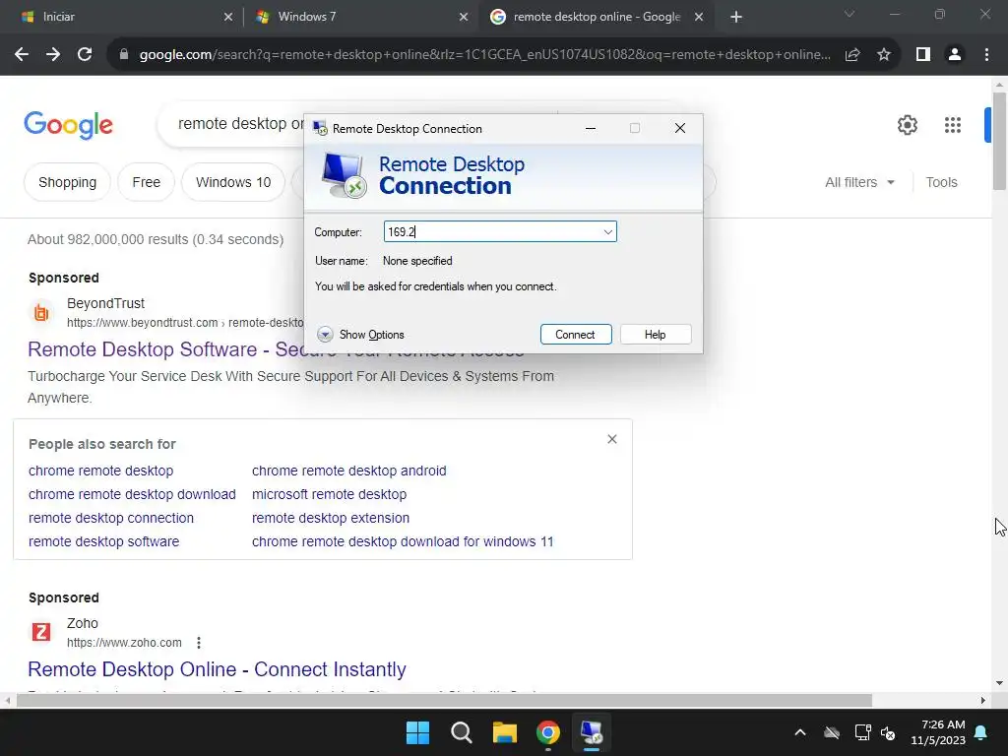The height and width of the screenshot is (756, 1008).
Task: Open the network status tray icon
Action: [862, 732]
